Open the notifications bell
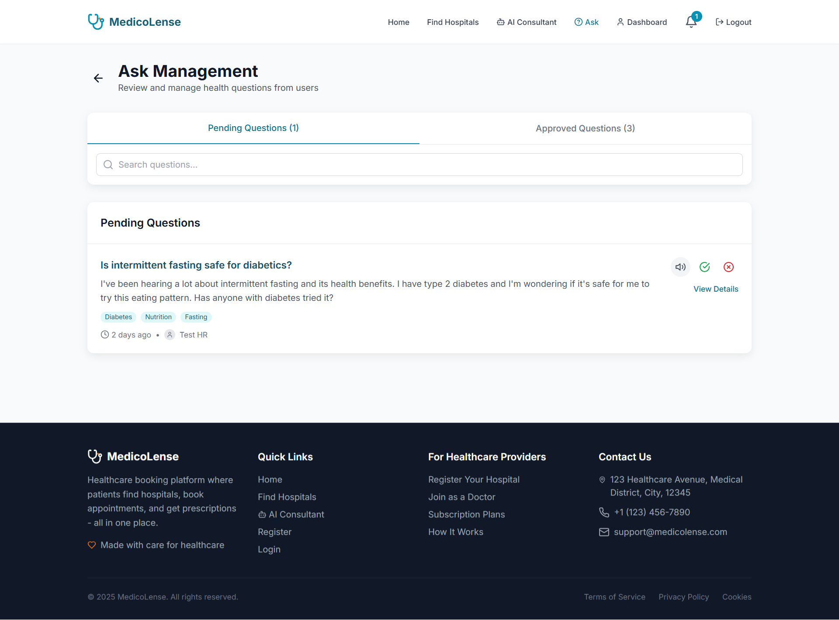The width and height of the screenshot is (839, 620). coord(691,22)
